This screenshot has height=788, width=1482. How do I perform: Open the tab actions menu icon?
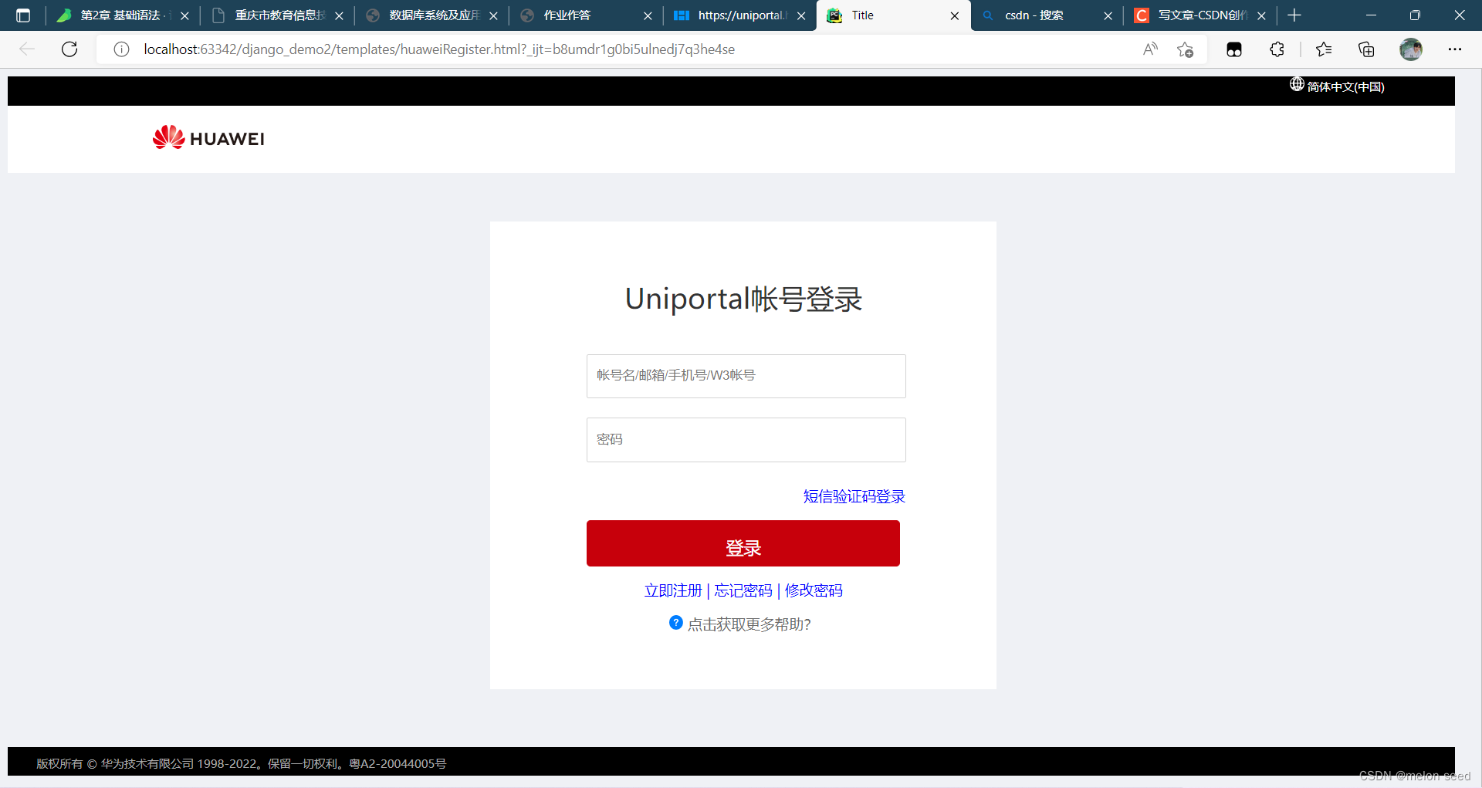[23, 15]
